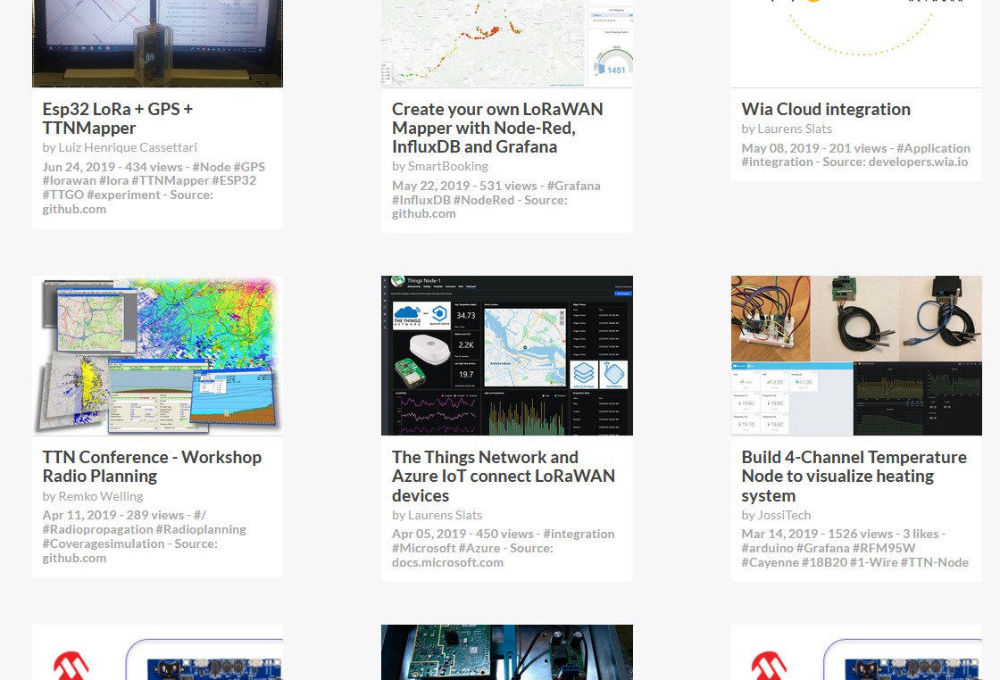Click #integration in the Azure IoT card

(x=579, y=534)
